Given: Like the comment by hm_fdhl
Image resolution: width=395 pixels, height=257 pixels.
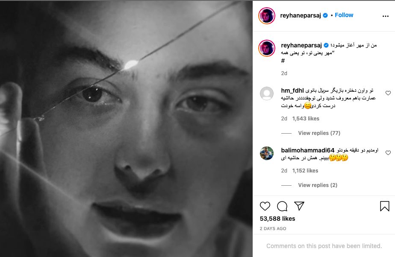Looking at the screenshot, I should [388, 93].
